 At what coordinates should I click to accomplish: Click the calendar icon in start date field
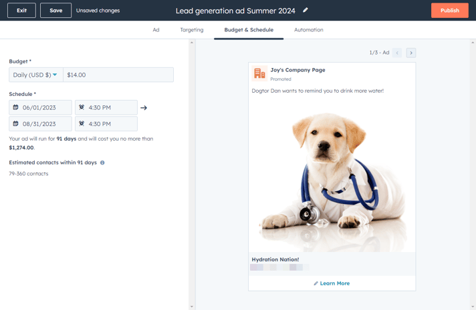click(x=16, y=107)
